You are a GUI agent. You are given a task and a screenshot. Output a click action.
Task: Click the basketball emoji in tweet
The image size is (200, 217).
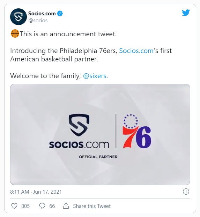(15, 33)
